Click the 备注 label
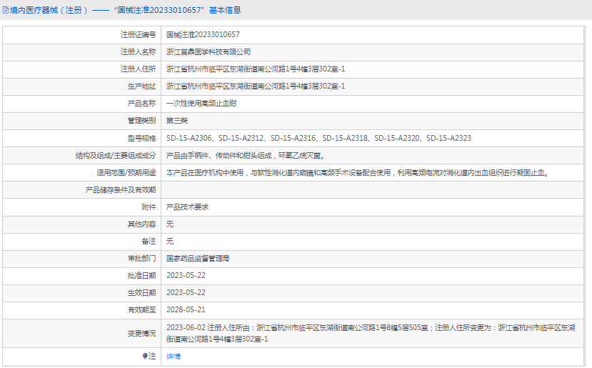Image resolution: width=592 pixels, height=368 pixels. coord(149,242)
